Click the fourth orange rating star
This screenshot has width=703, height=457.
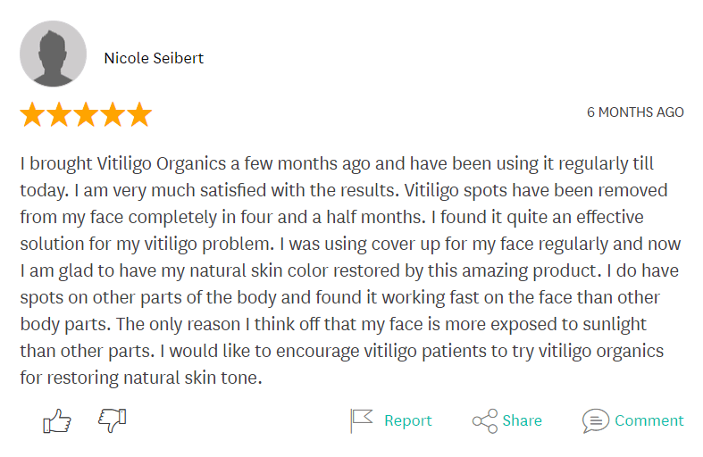pos(113,114)
